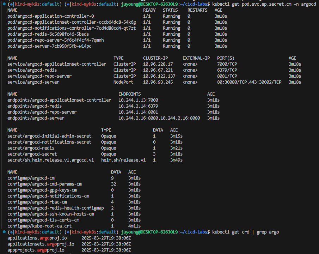This screenshot has height=254, width=319.
Task: Click pod/argocd-server-7cb958f5fb-wl4pc
Action: point(49,46)
